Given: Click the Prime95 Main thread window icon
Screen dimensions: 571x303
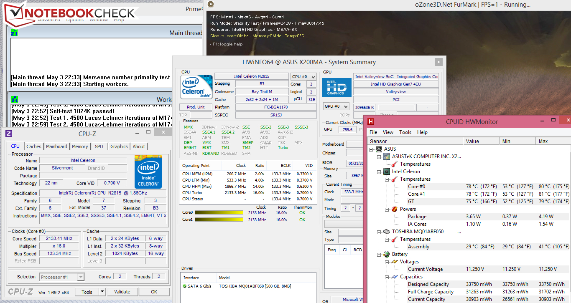Looking at the screenshot, I should (x=14, y=33).
